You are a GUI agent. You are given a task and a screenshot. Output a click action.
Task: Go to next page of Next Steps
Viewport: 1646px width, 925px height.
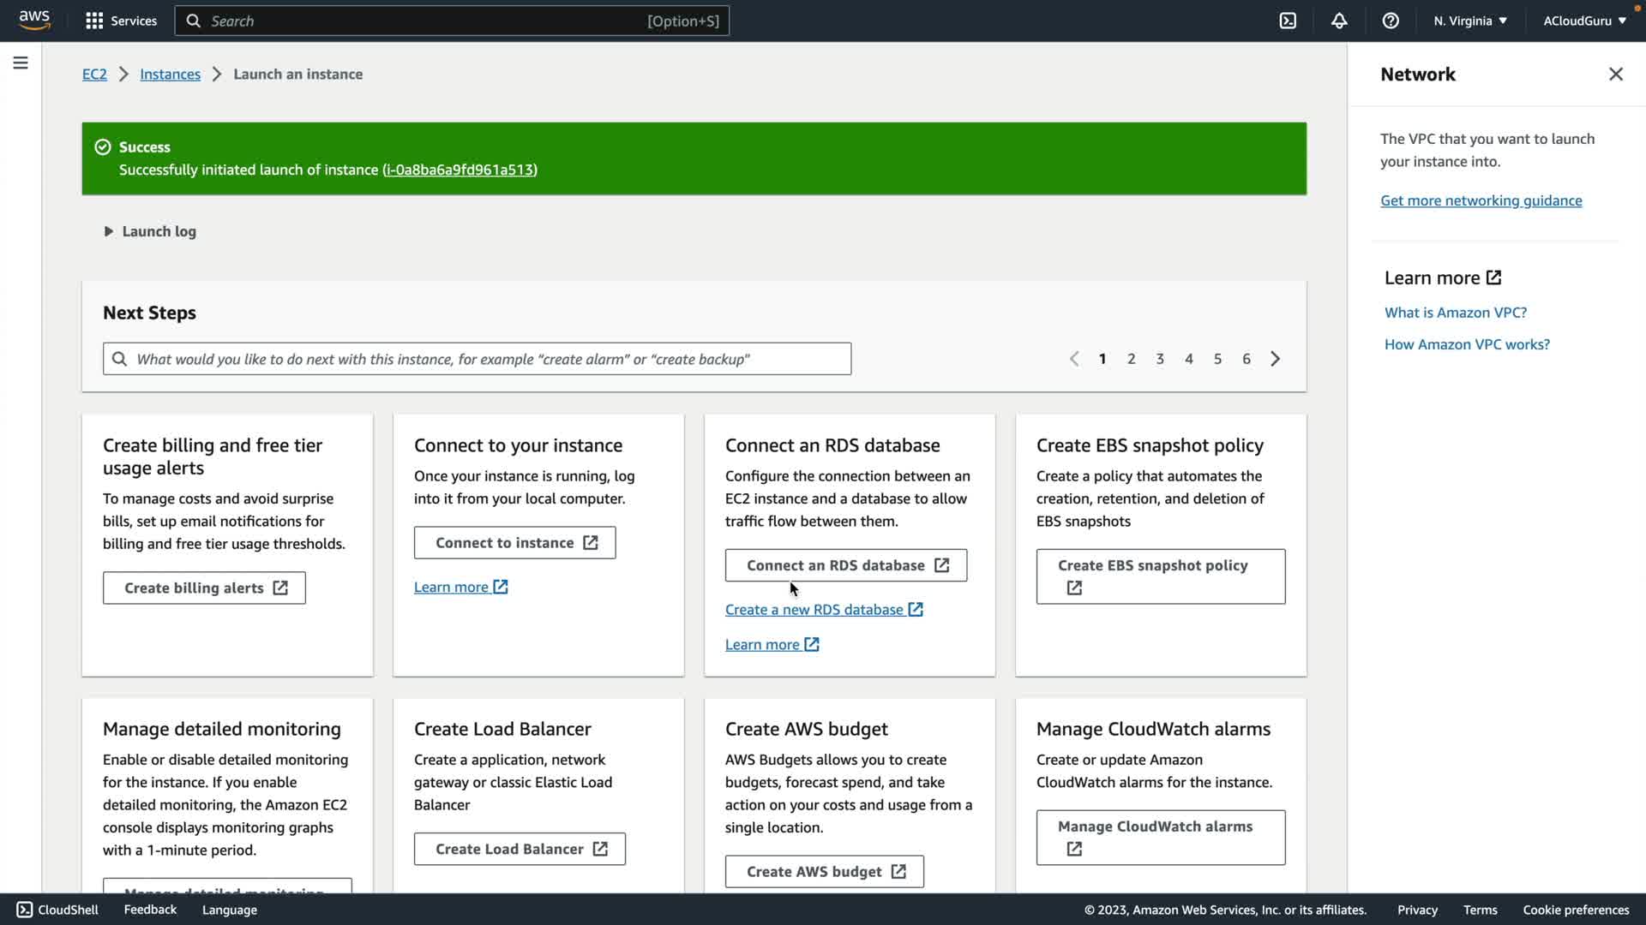[1275, 359]
